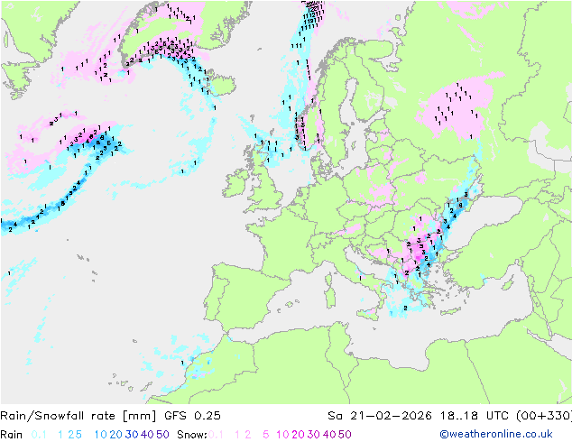This screenshot has height=442, width=572.
Task: Click the '(00+330)' forecast offset
Action: [544, 416]
